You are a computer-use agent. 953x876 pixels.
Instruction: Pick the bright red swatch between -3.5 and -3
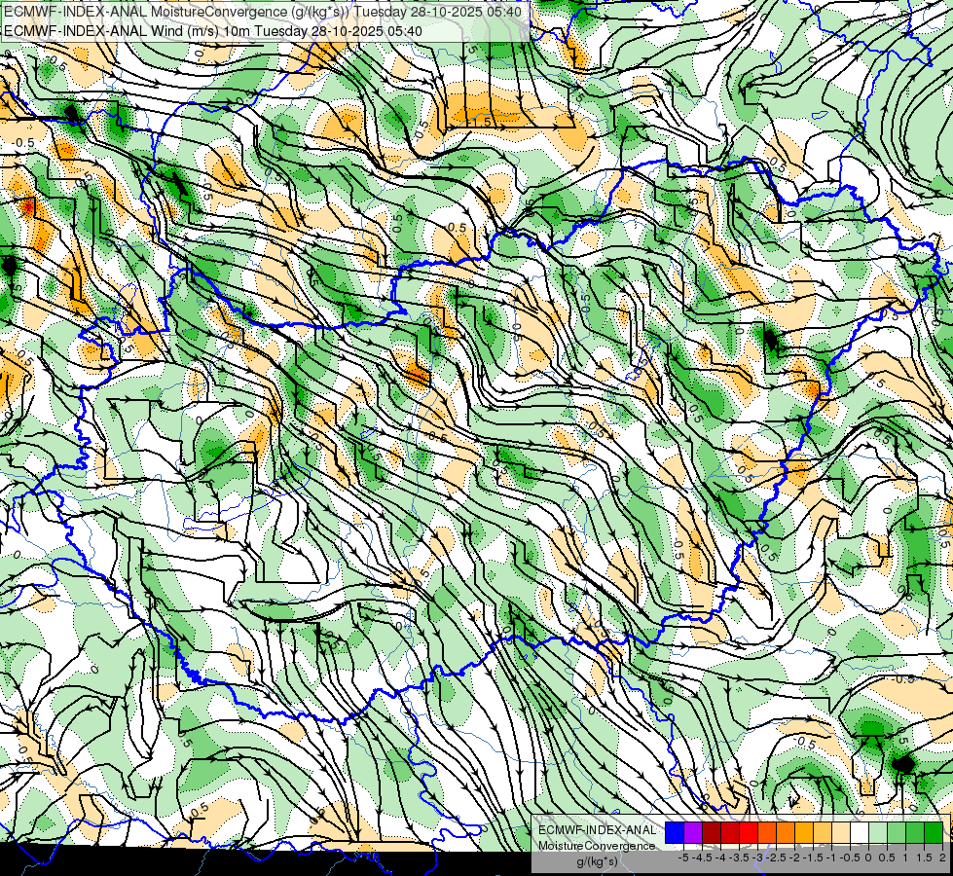[749, 832]
